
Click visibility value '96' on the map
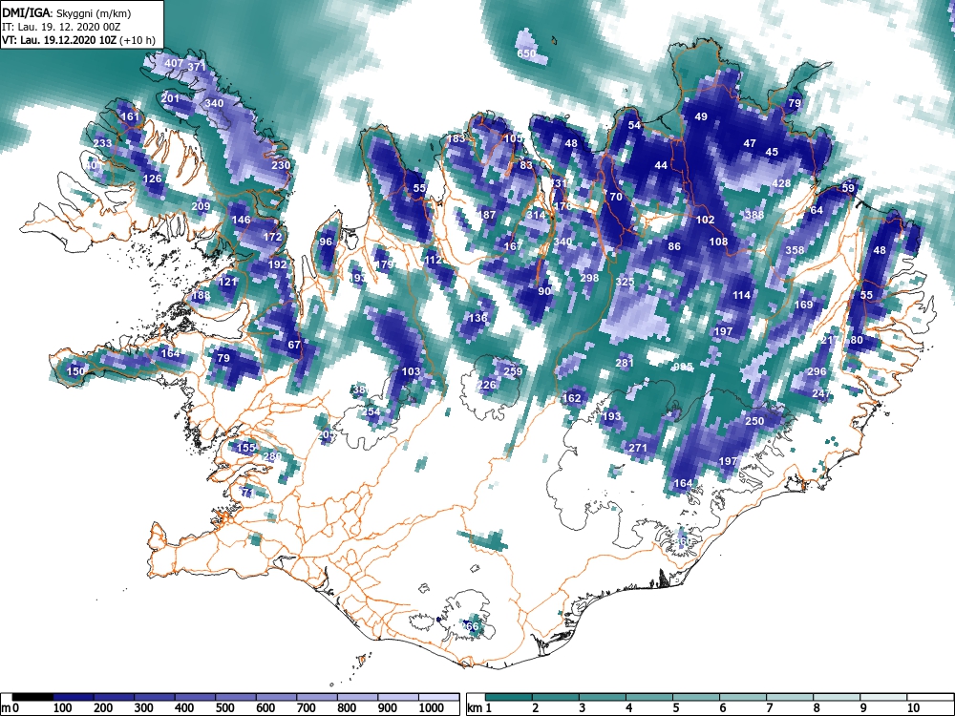tap(326, 242)
